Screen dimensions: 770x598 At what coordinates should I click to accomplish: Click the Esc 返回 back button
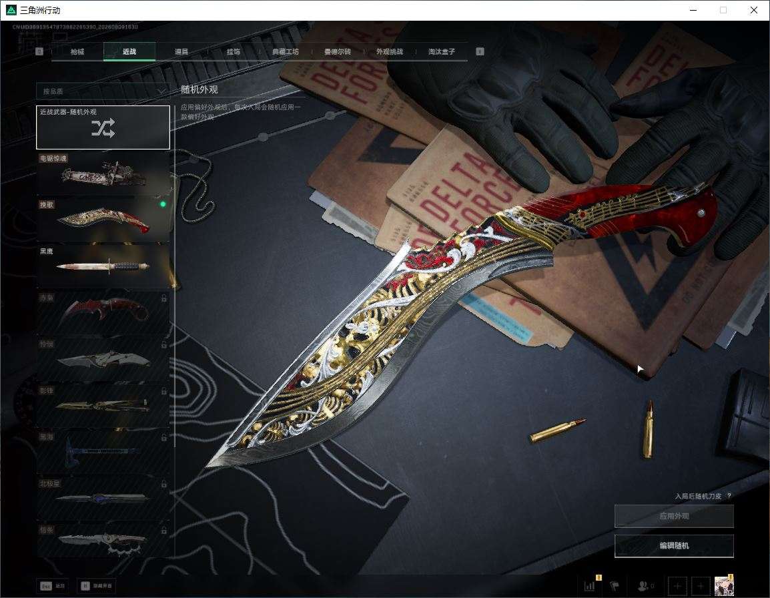(53, 586)
